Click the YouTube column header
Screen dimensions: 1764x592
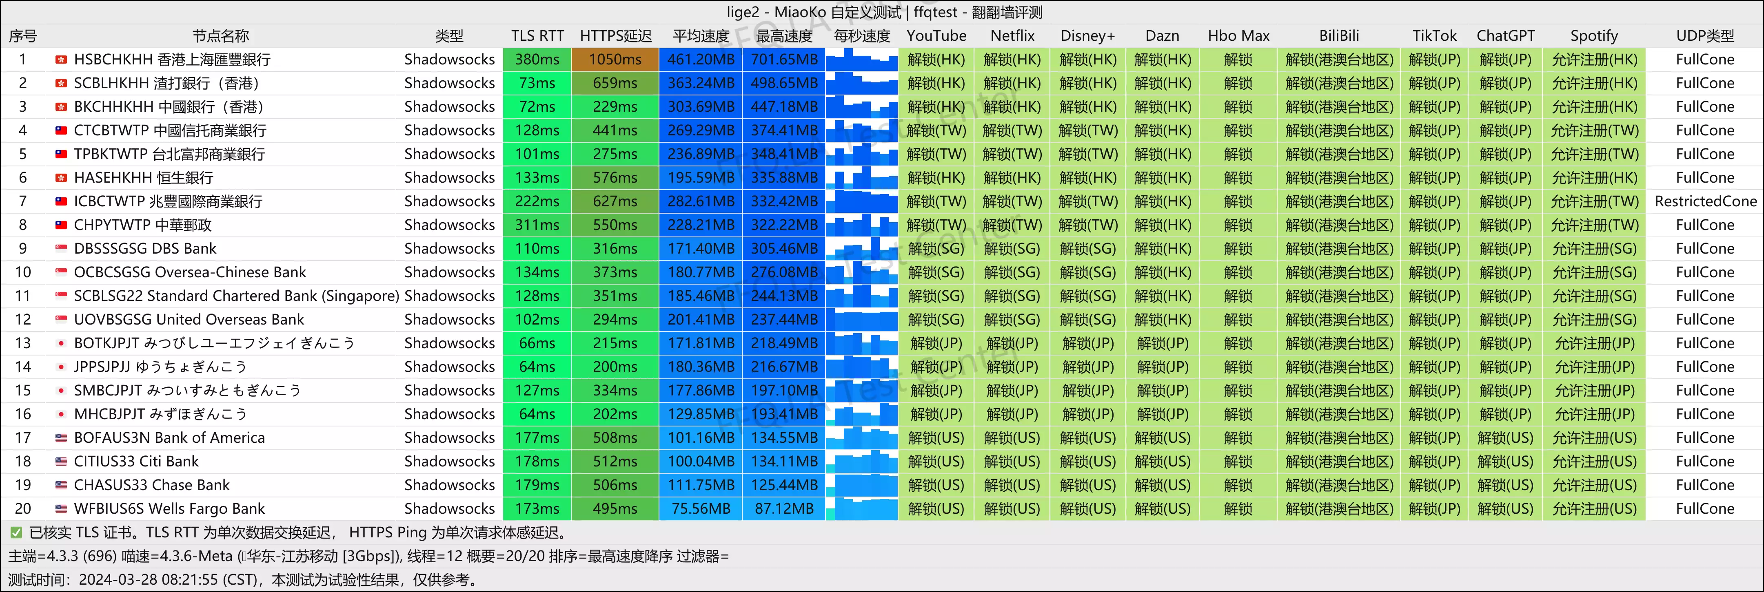[x=936, y=35]
